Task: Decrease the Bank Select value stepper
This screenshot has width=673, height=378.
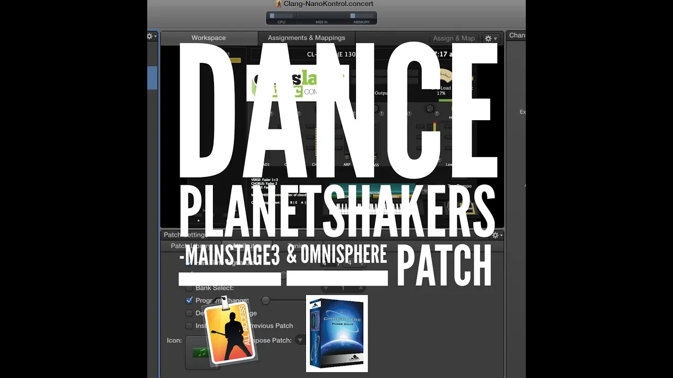Action: (325, 288)
